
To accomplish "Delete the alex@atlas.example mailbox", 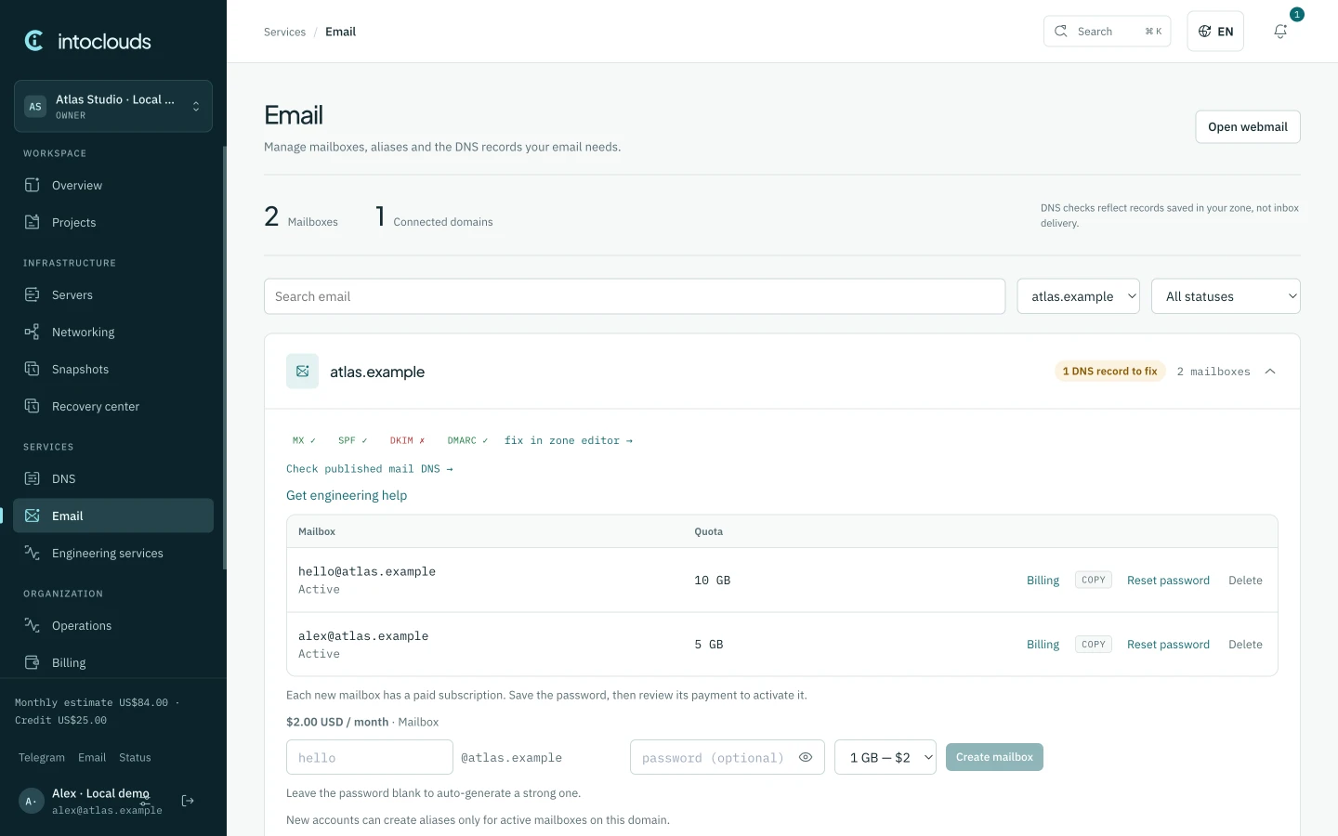I will click(1245, 645).
